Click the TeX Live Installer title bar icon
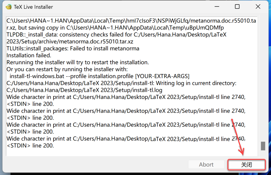 click(9, 7)
